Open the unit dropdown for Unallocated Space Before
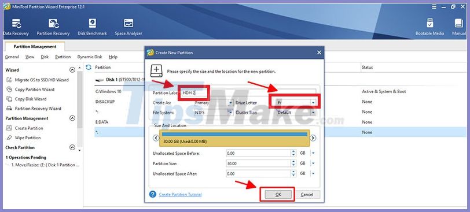The width and height of the screenshot is (470, 212). tap(313, 154)
